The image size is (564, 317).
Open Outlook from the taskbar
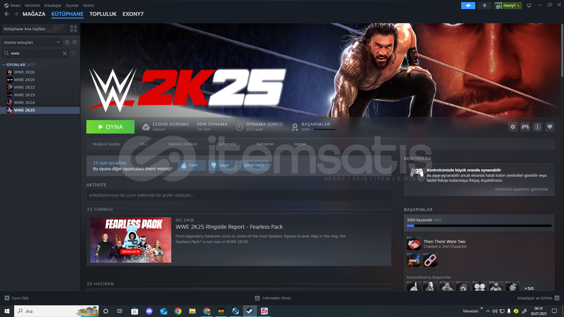164,311
